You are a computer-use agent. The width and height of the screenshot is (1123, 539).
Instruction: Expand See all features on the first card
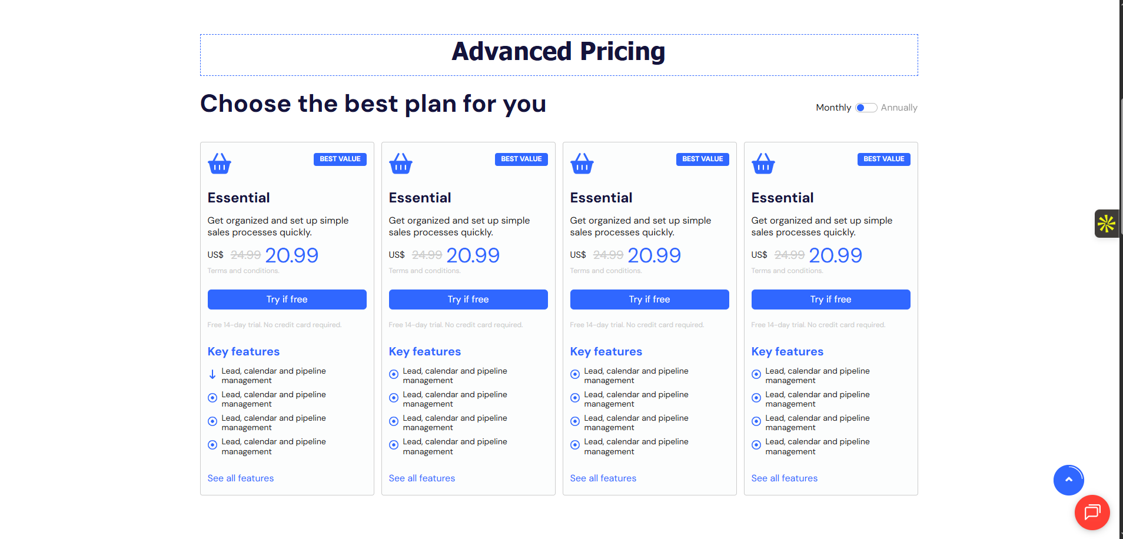[240, 478]
